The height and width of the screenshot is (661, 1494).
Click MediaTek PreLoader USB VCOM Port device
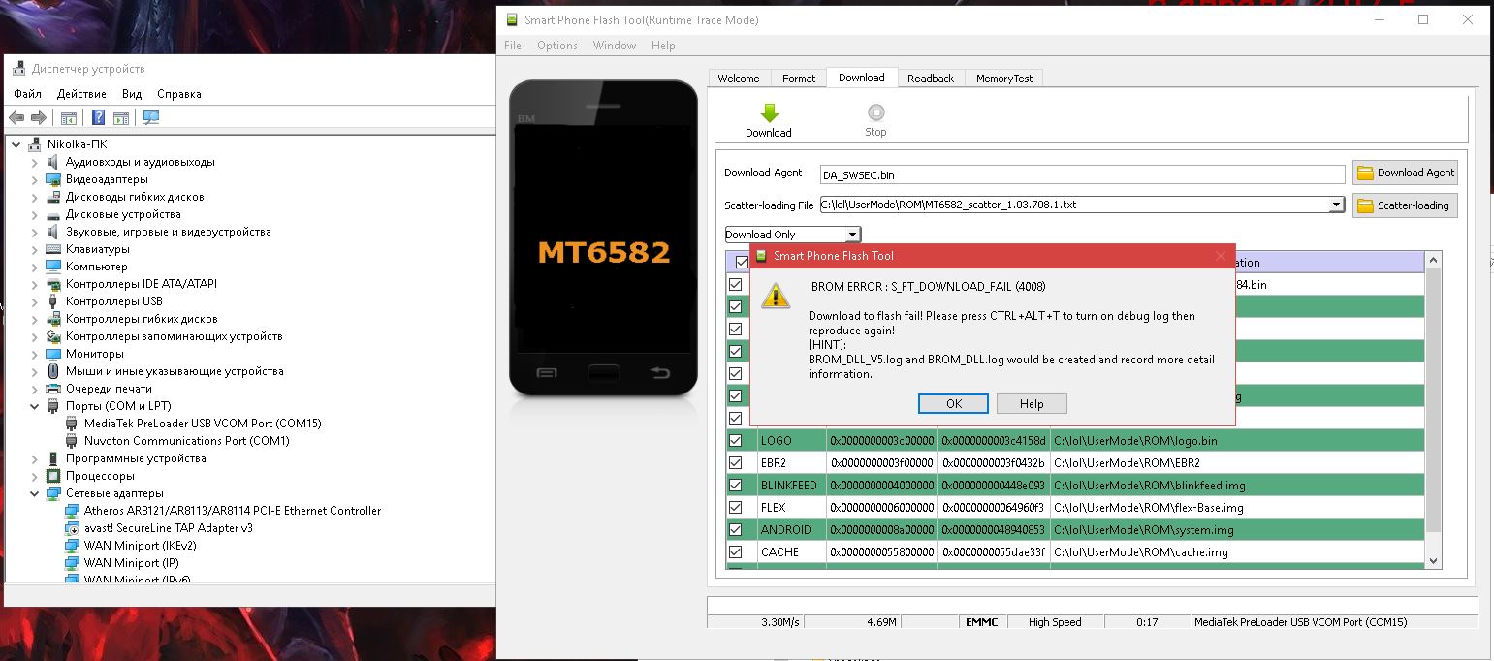tap(202, 424)
